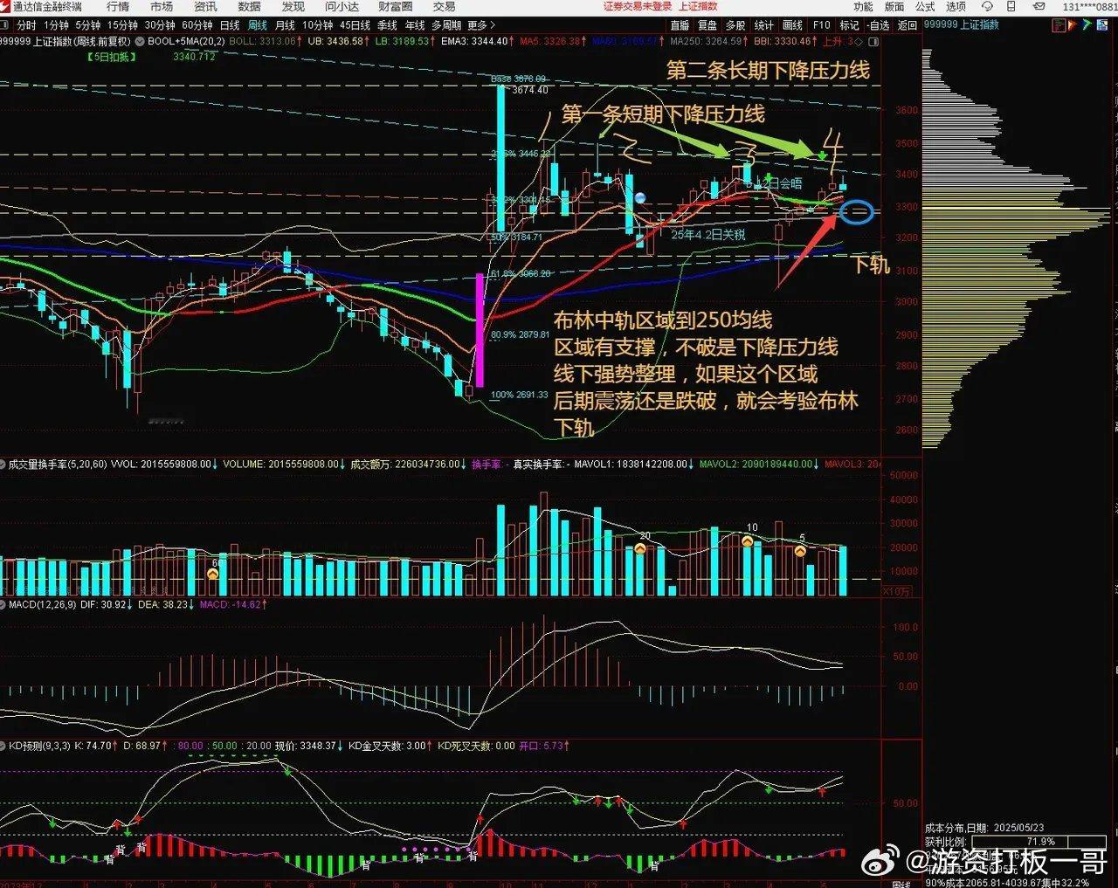Click the orange arrow icon in right panel header
Image resolution: width=1118 pixels, height=888 pixels.
tap(1073, 24)
